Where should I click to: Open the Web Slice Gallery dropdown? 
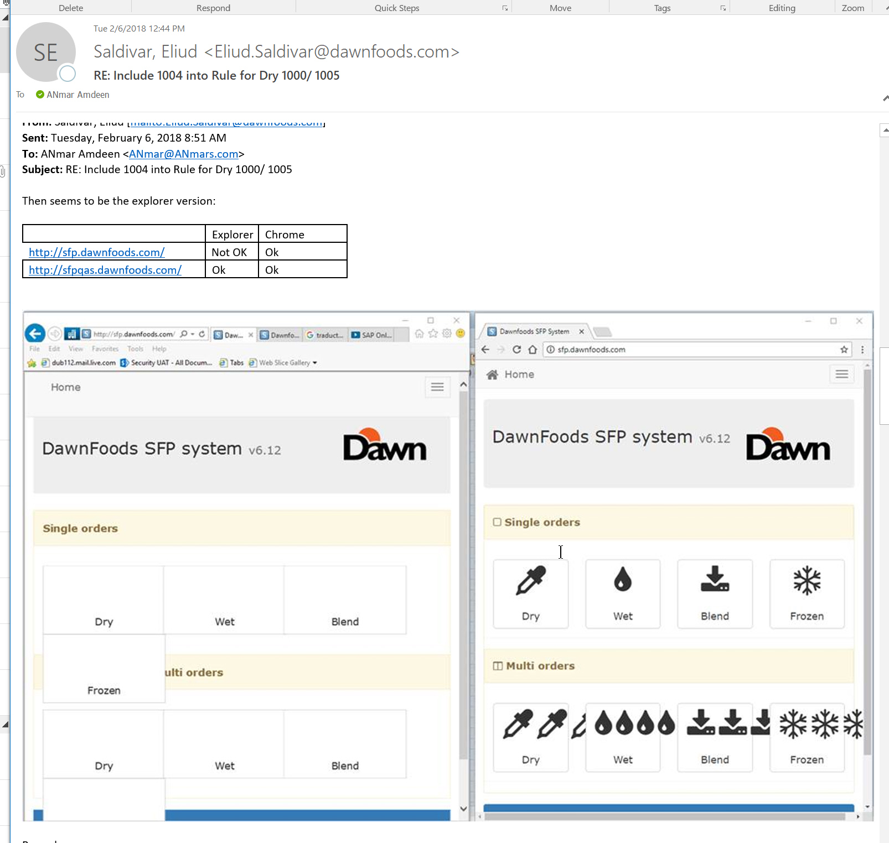click(x=314, y=363)
